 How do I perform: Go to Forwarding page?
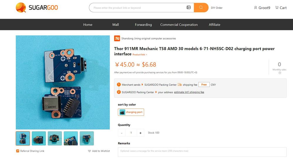(x=143, y=25)
